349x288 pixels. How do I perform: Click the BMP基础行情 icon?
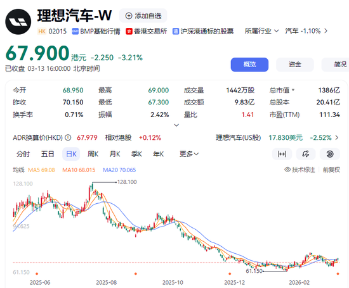(x=76, y=31)
